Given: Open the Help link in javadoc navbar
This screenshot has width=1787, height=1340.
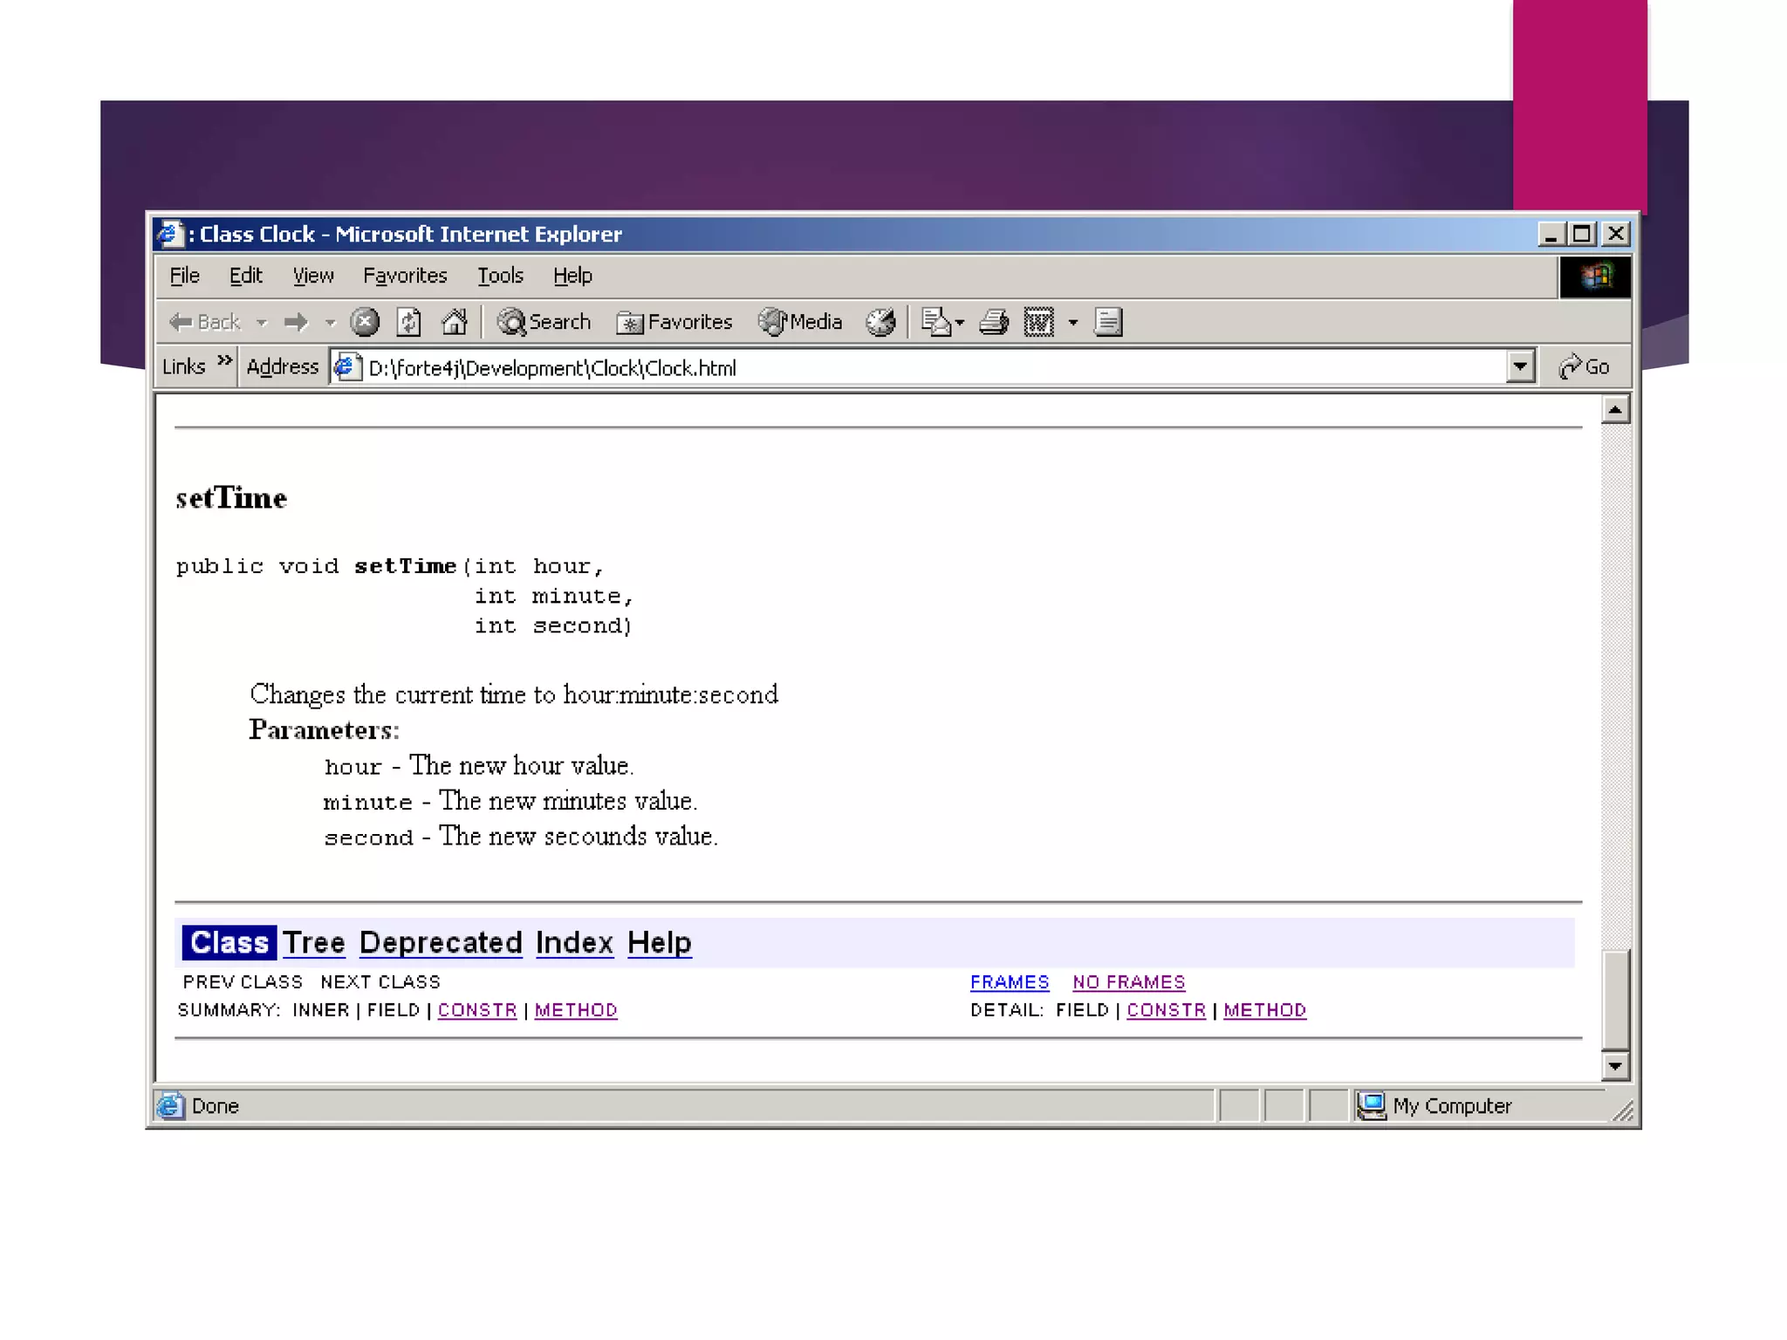Looking at the screenshot, I should click(660, 943).
